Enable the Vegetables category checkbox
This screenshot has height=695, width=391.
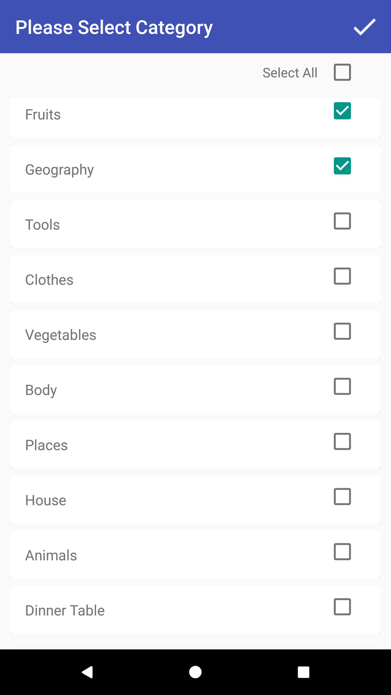(x=342, y=331)
